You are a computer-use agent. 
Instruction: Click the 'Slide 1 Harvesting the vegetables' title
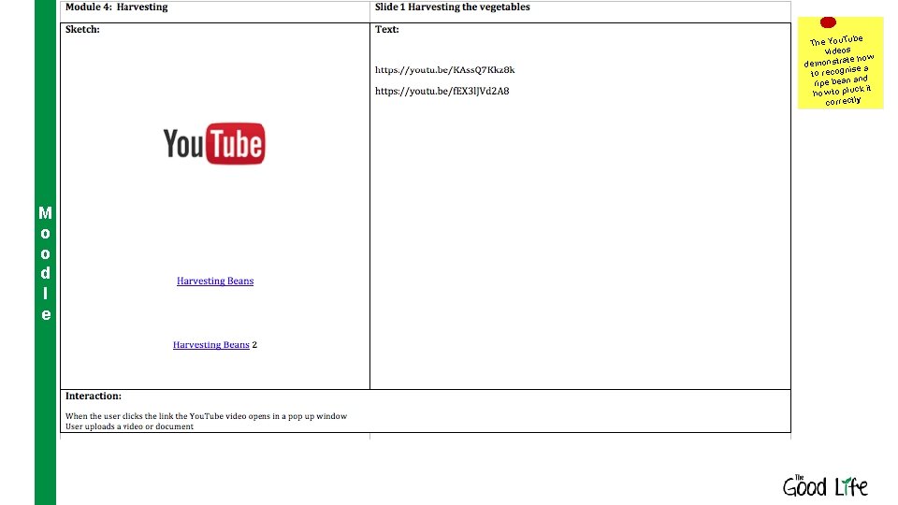tap(453, 7)
